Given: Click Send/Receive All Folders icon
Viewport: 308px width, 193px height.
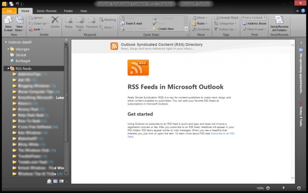Looking at the screenshot, I should (x=279, y=20).
